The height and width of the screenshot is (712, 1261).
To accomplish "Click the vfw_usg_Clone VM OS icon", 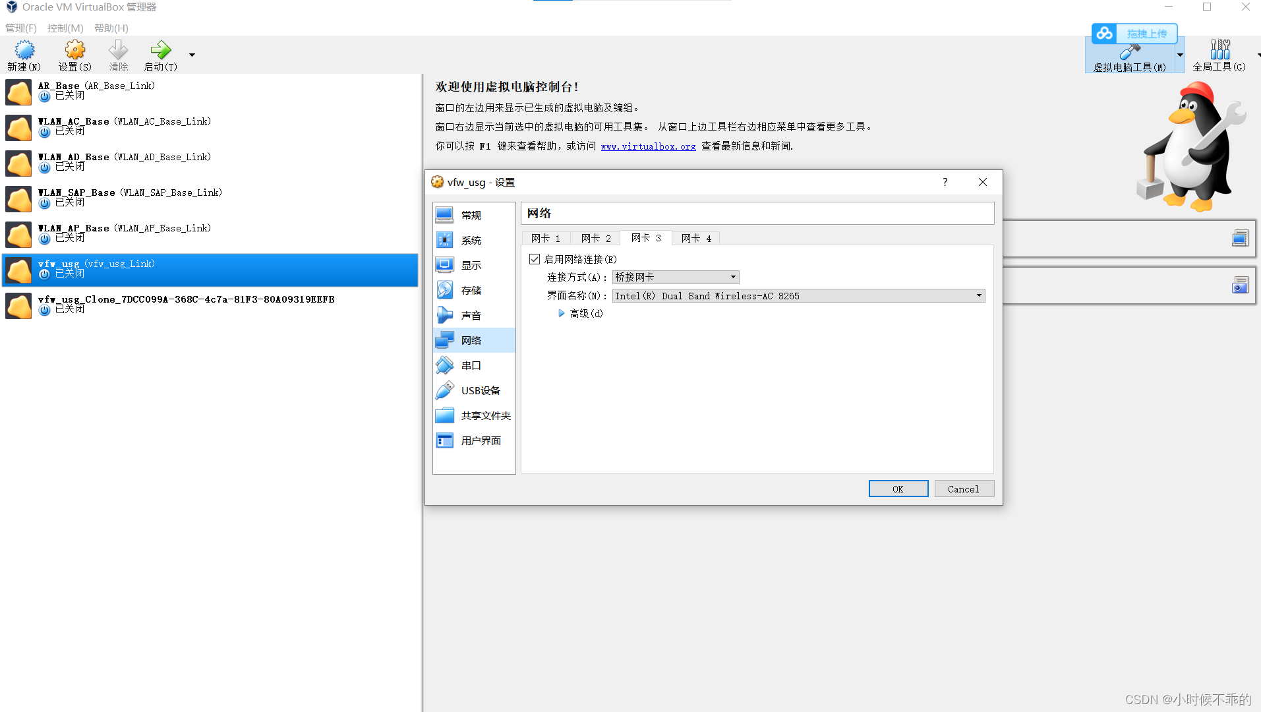I will click(x=18, y=306).
